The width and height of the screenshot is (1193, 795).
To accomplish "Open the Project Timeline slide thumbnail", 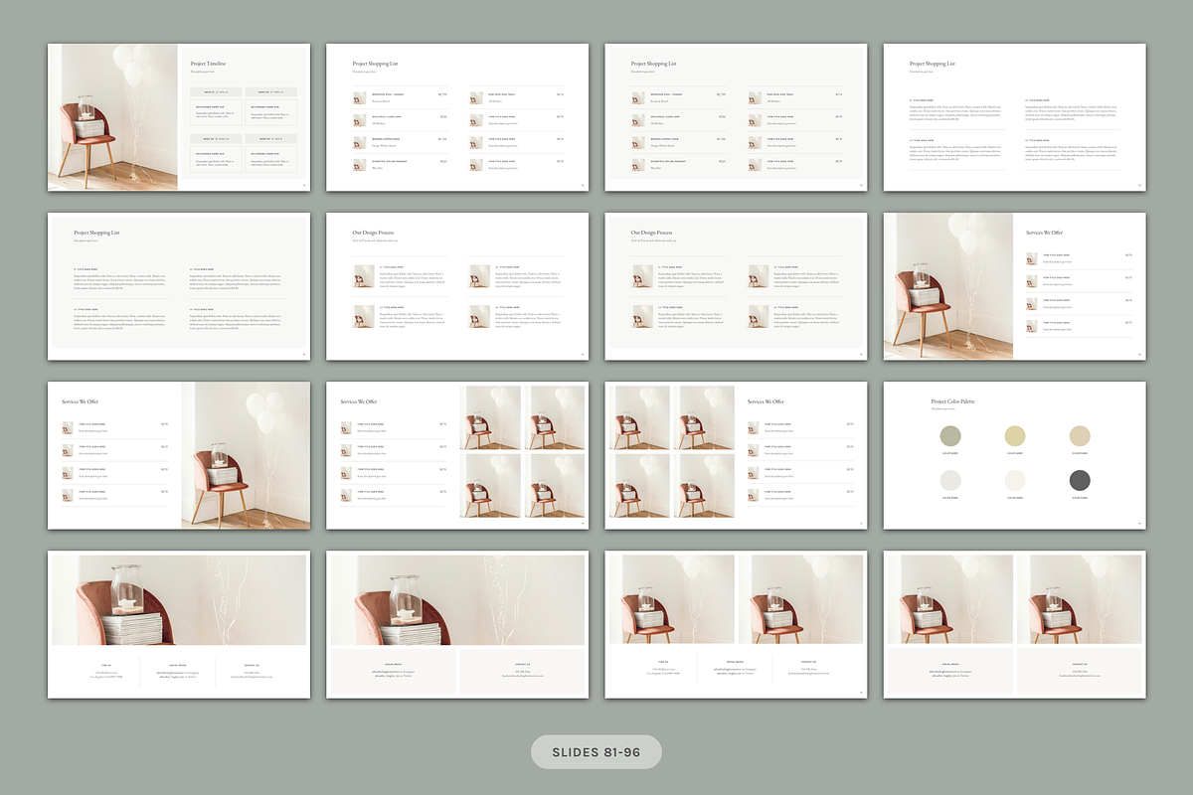I will coord(179,116).
